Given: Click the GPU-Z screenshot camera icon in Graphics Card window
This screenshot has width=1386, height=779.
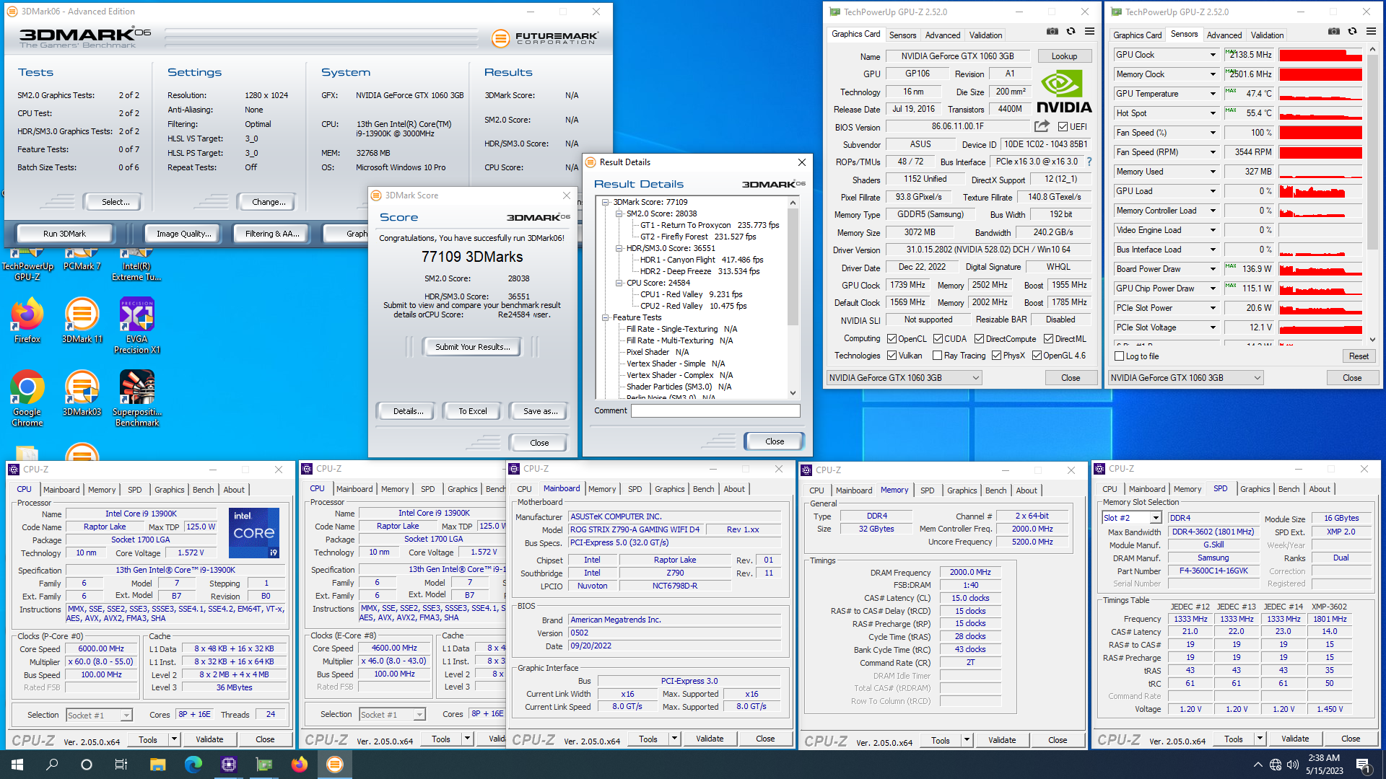Looking at the screenshot, I should [x=1052, y=32].
